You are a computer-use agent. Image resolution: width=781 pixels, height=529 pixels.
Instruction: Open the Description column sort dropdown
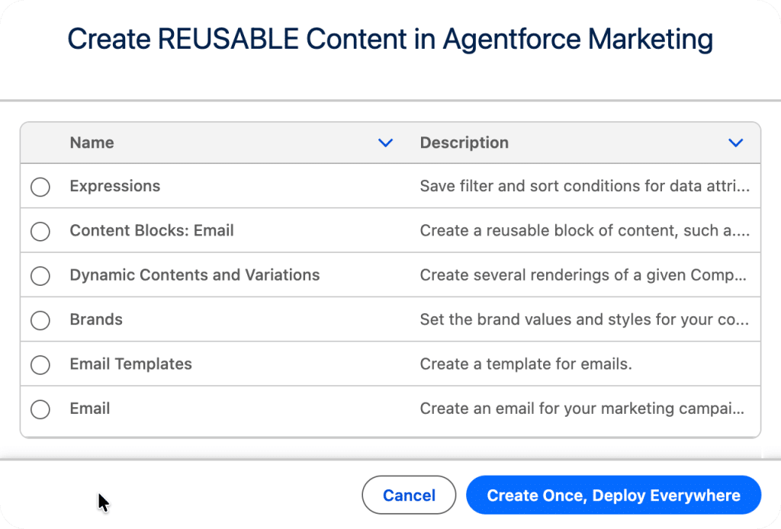click(735, 143)
